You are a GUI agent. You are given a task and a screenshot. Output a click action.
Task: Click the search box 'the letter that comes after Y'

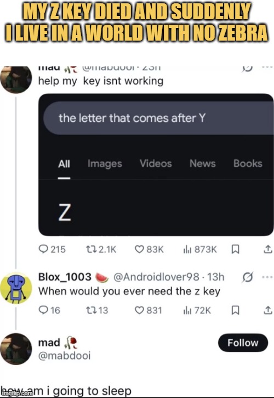point(159,118)
